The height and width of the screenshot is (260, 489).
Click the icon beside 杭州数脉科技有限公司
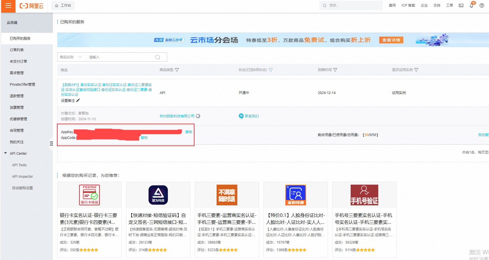pyautogui.click(x=198, y=116)
